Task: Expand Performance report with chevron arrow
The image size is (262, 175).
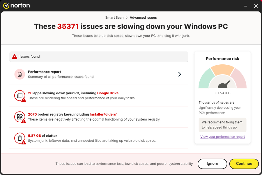Action: pyautogui.click(x=180, y=74)
